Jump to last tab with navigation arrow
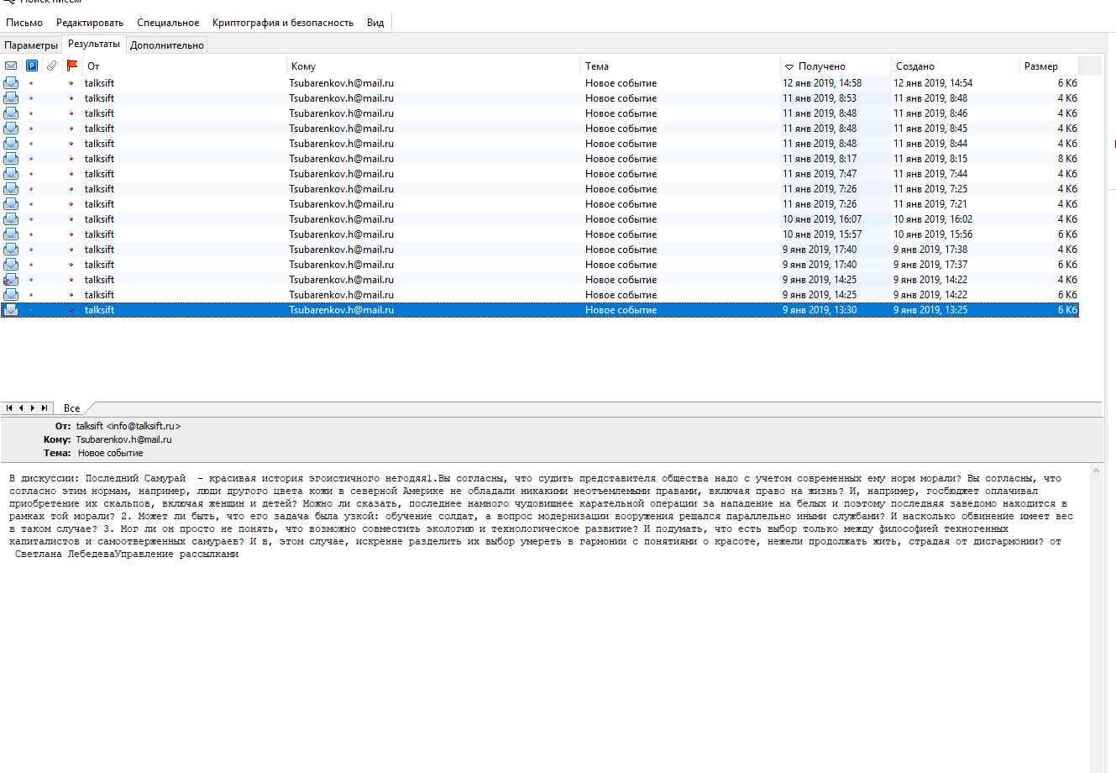This screenshot has width=1116, height=773. 45,408
